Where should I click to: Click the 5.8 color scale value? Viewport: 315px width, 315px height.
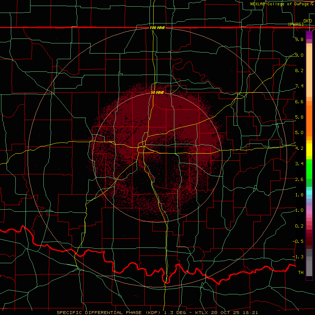(299, 117)
